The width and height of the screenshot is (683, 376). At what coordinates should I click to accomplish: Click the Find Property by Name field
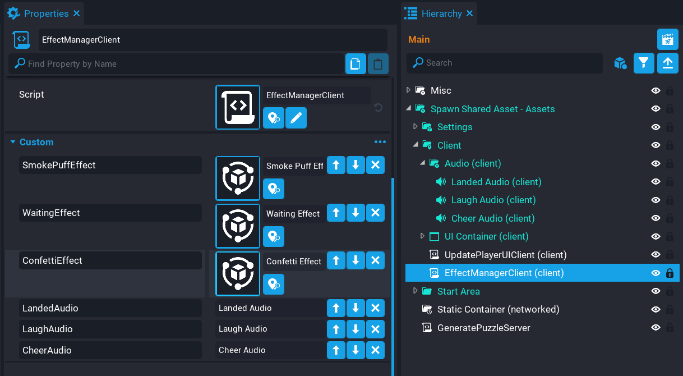[179, 64]
